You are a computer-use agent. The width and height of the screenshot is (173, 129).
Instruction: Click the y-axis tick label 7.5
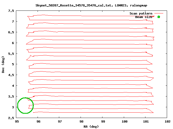tap(11, 11)
